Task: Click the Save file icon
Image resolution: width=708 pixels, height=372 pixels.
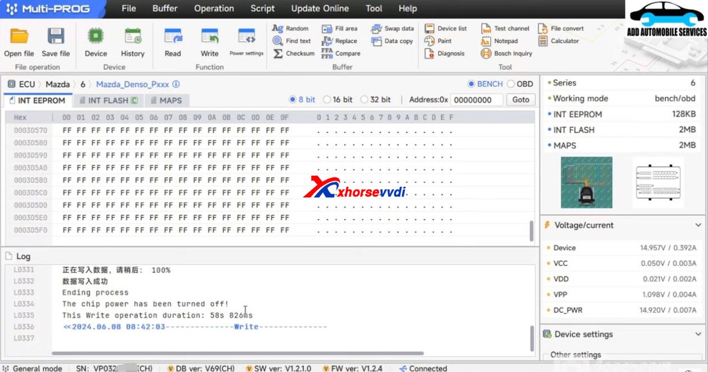Action: click(56, 37)
